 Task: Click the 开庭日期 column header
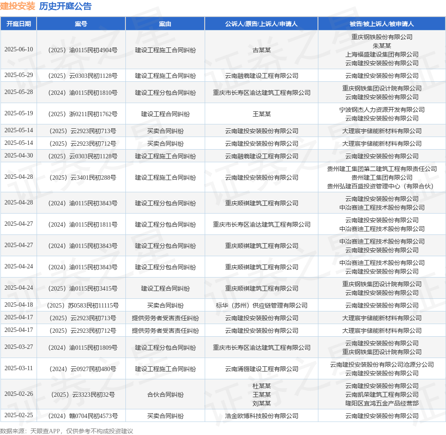tap(19, 24)
